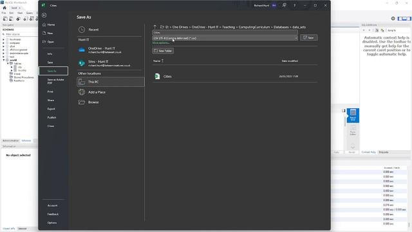Click the new SQL tab toolbar icon
This screenshot has height=232, width=412.
[5, 19]
